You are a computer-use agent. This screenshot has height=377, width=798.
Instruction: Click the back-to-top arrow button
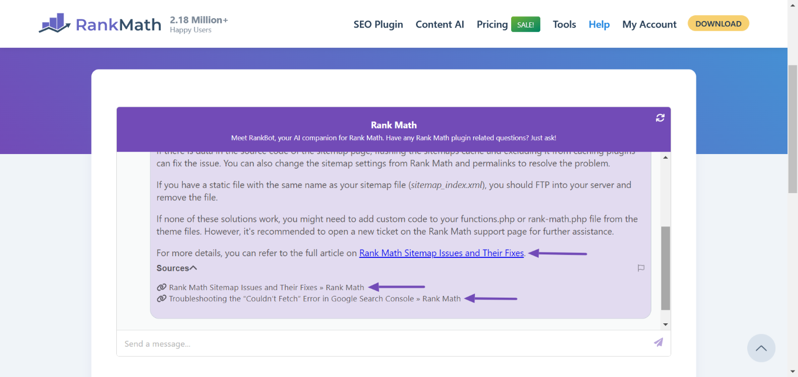point(761,348)
